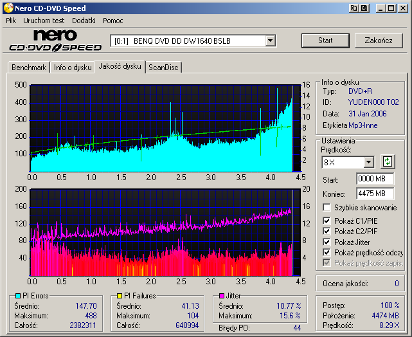Click the Start button

point(325,41)
